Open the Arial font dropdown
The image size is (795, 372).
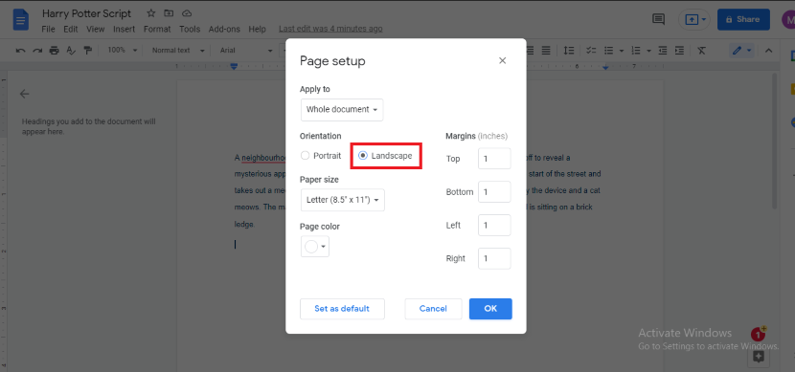pyautogui.click(x=246, y=50)
